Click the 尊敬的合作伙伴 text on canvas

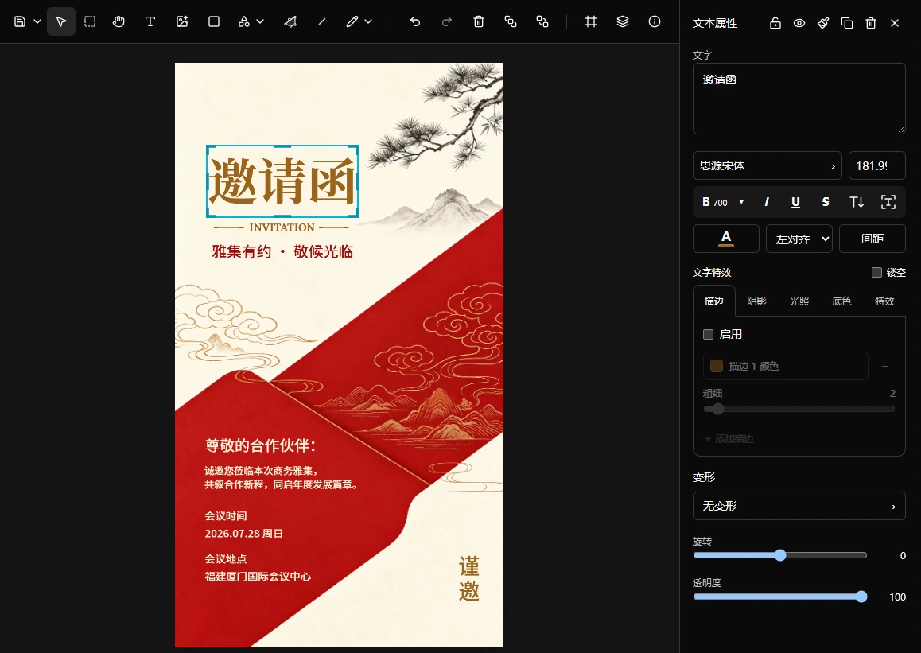[260, 445]
